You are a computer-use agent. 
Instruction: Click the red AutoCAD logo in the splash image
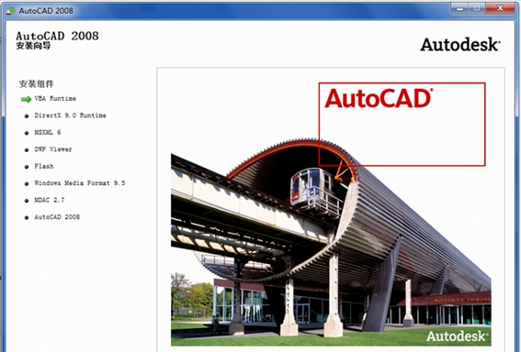pyautogui.click(x=379, y=98)
